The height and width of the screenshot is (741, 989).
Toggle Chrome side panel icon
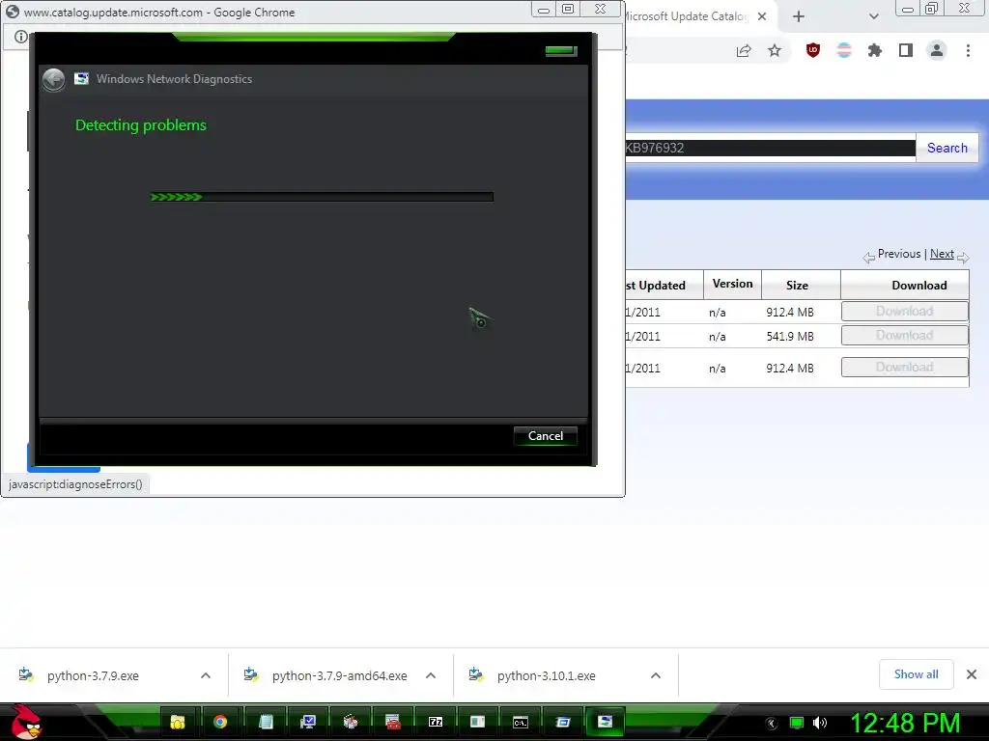point(906,50)
